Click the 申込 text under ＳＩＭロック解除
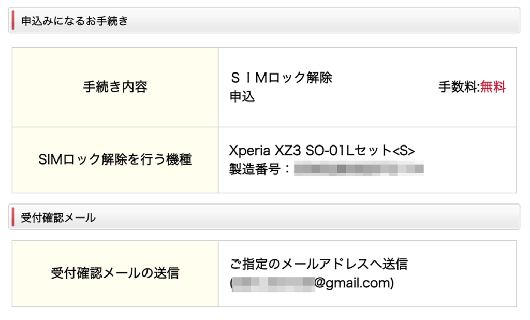530x320 pixels. point(242,96)
